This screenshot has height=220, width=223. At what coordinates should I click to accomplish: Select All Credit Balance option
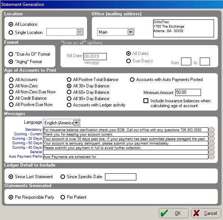coord(11,98)
